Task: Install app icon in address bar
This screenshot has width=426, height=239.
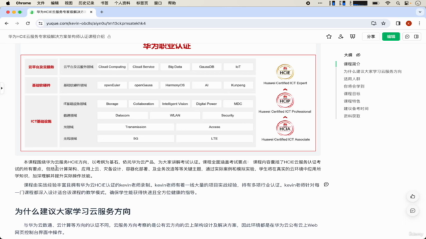Action: tap(374, 24)
